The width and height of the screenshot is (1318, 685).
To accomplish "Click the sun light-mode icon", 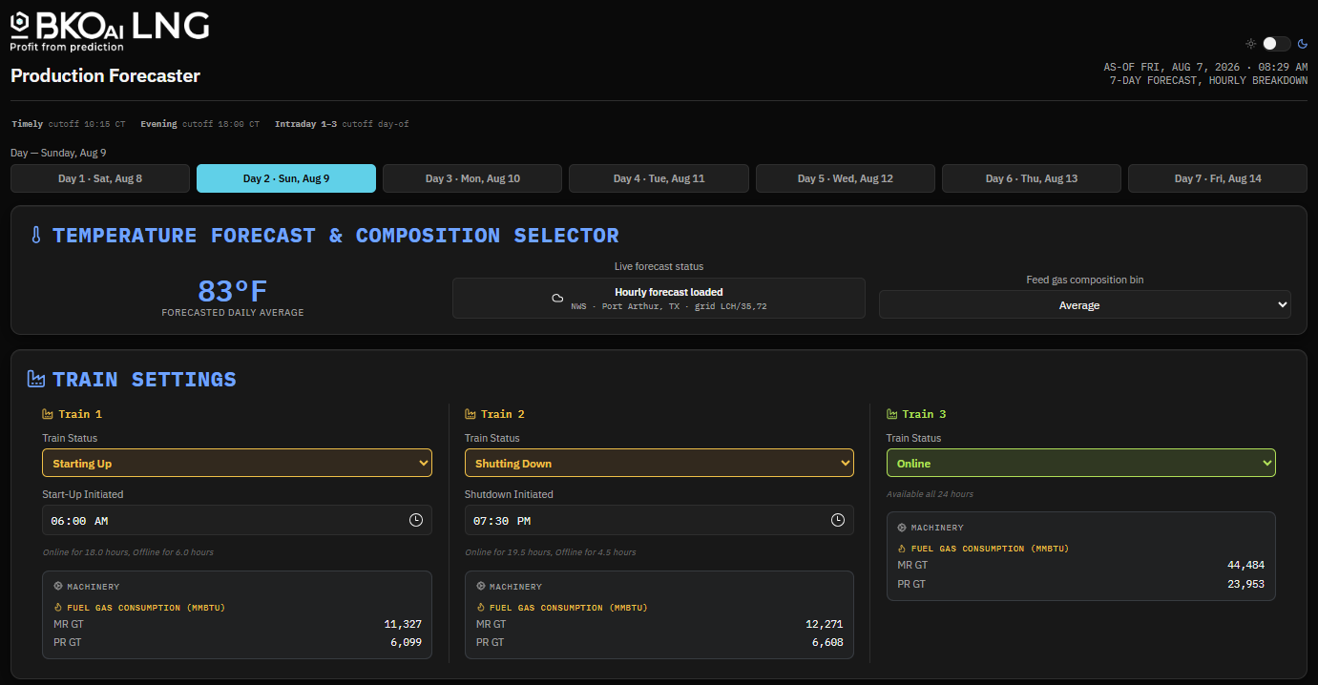I will [1250, 44].
